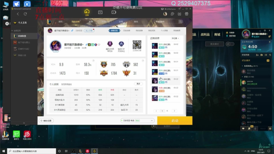
Task: Click the pill button beside server name
Action: (x=89, y=30)
